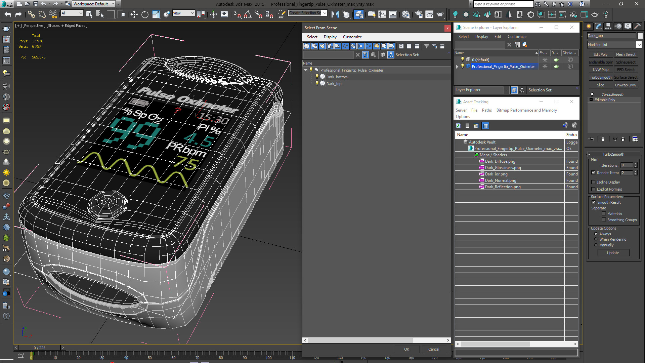
Task: Open the Layer Explorer dropdown
Action: [x=506, y=90]
